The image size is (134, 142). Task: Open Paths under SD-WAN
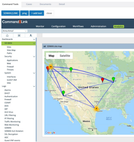(9, 53)
